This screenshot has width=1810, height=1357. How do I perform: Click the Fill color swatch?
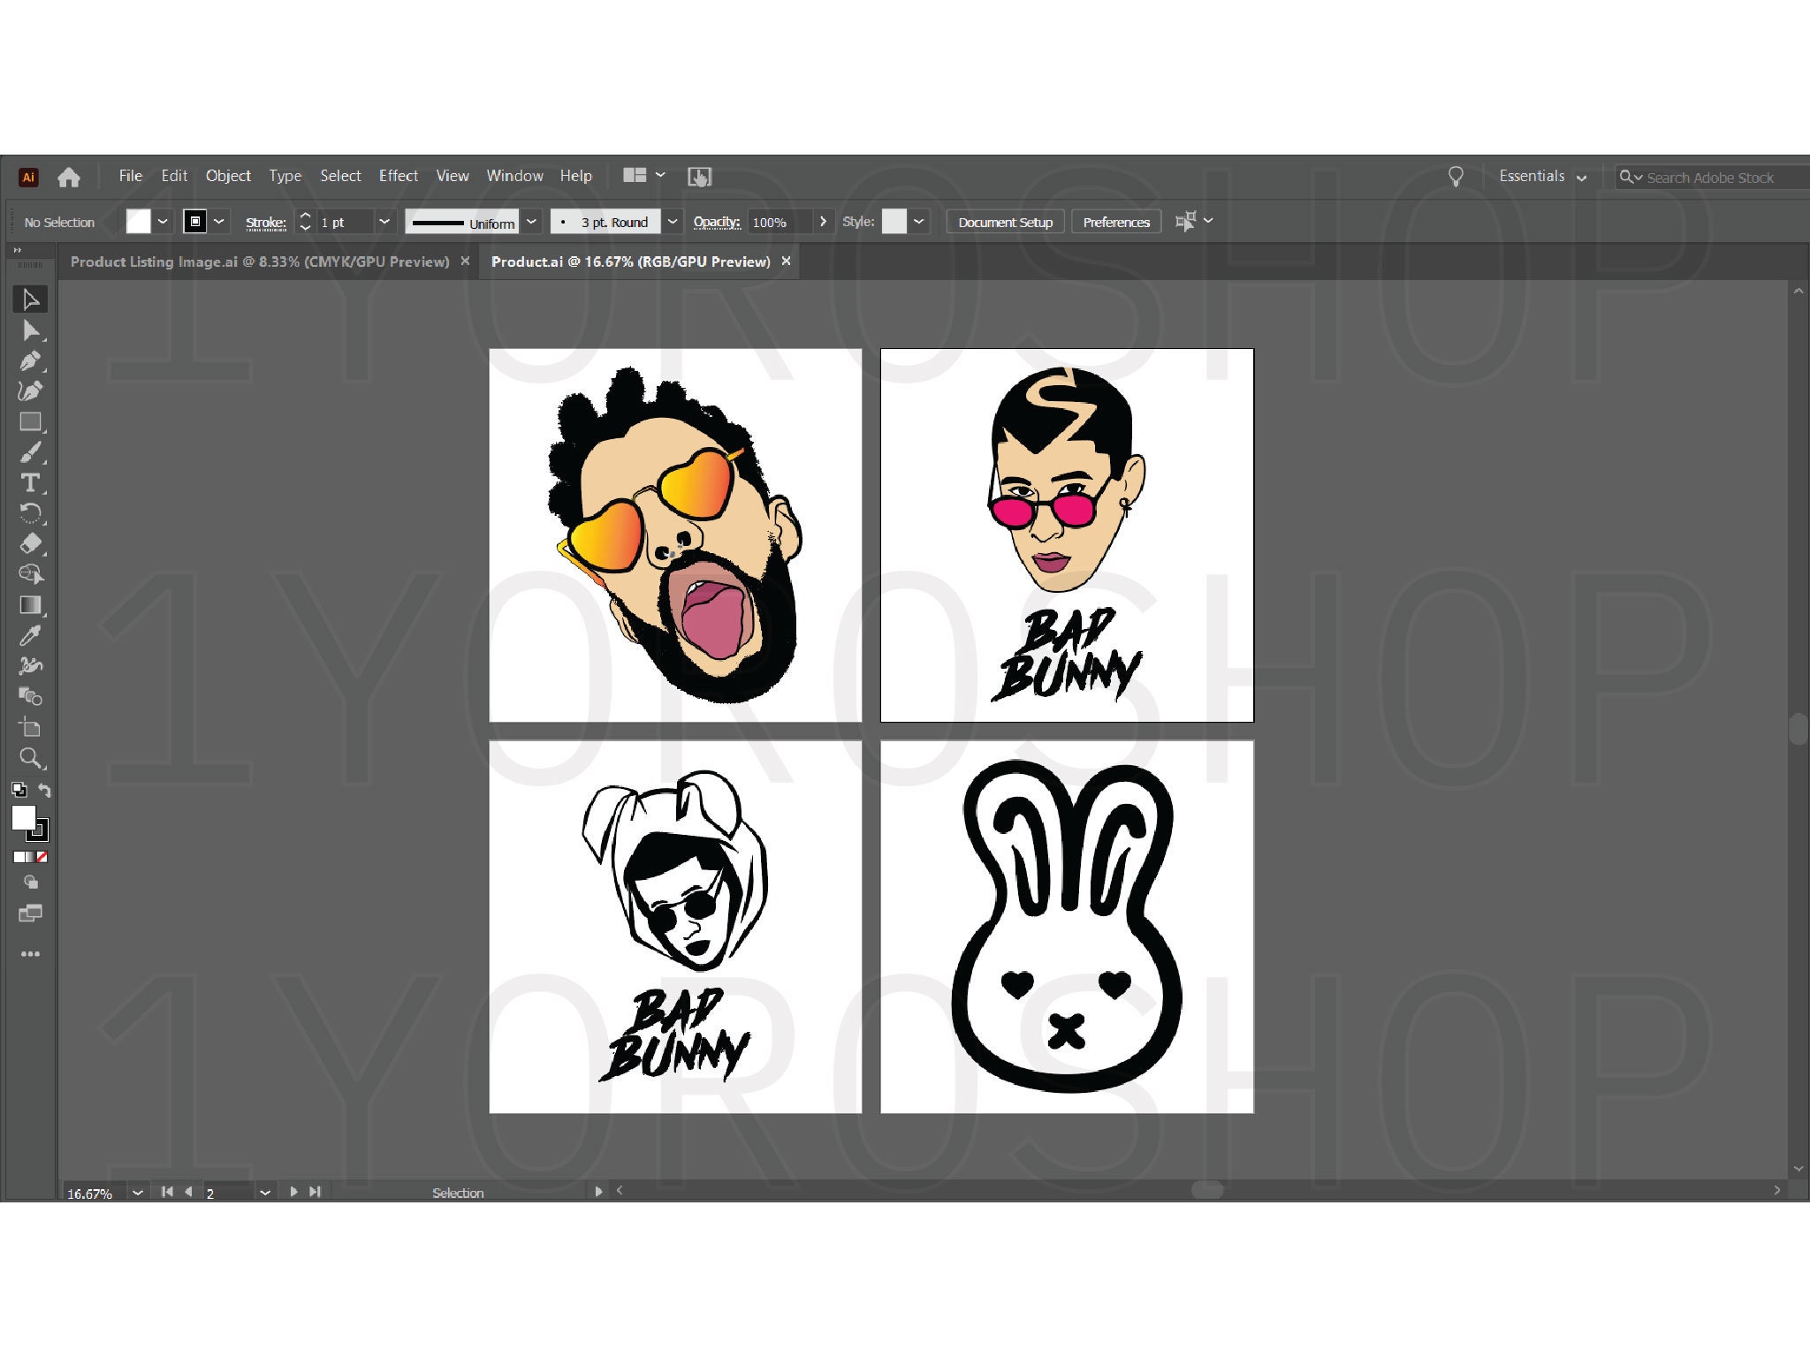pyautogui.click(x=139, y=222)
